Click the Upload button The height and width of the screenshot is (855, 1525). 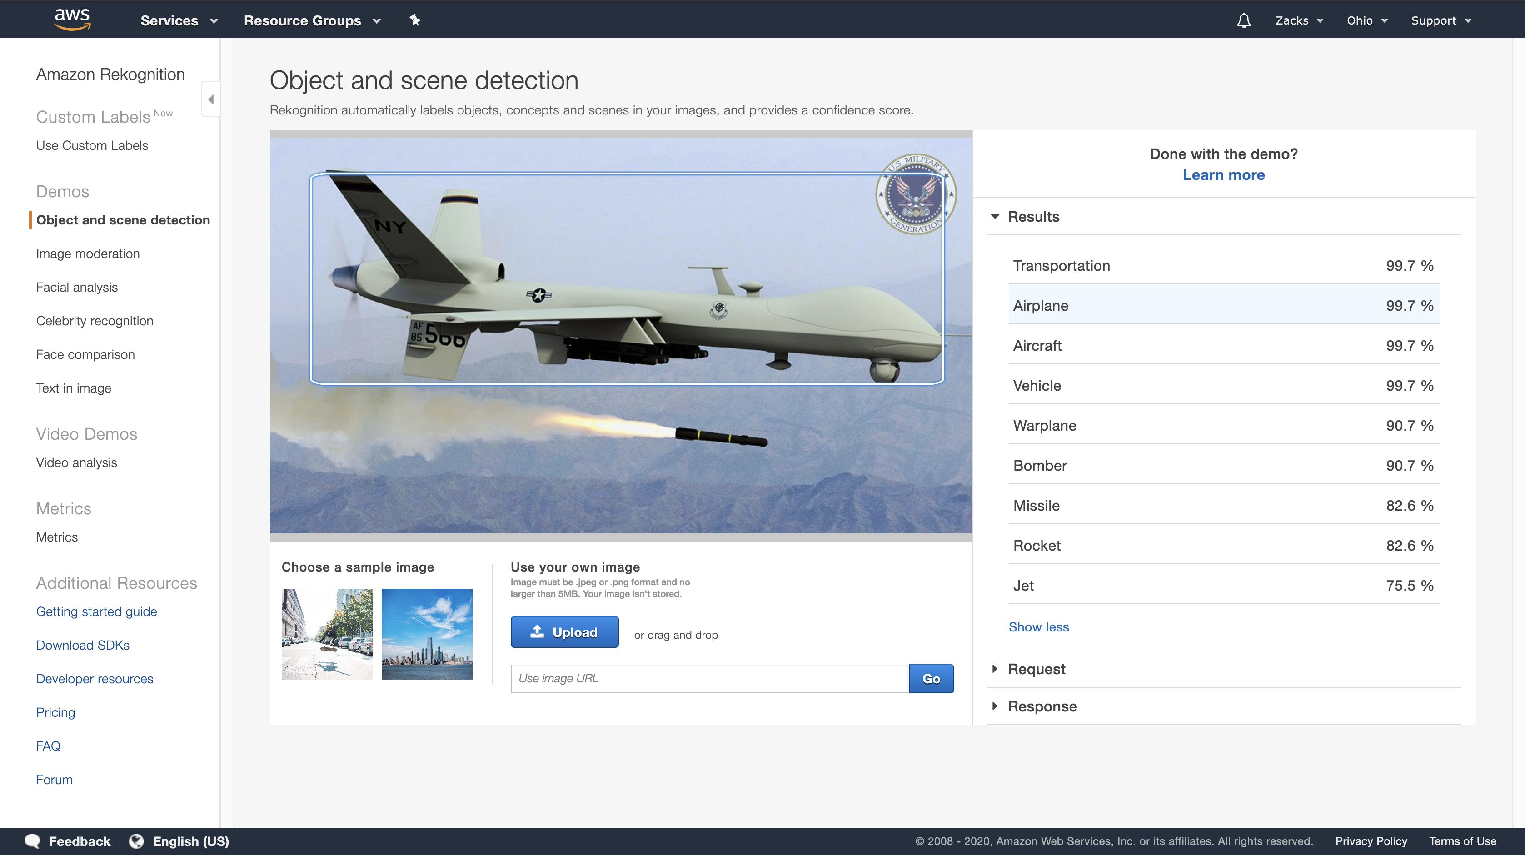pyautogui.click(x=564, y=632)
